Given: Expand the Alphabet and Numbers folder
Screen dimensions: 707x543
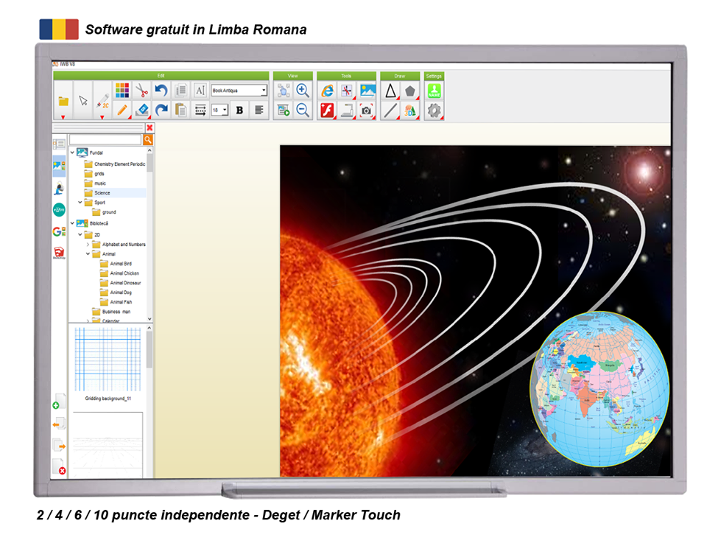Looking at the screenshot, I should click(x=88, y=245).
